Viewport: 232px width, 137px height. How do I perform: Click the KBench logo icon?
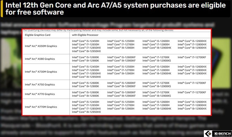[x=208, y=134]
